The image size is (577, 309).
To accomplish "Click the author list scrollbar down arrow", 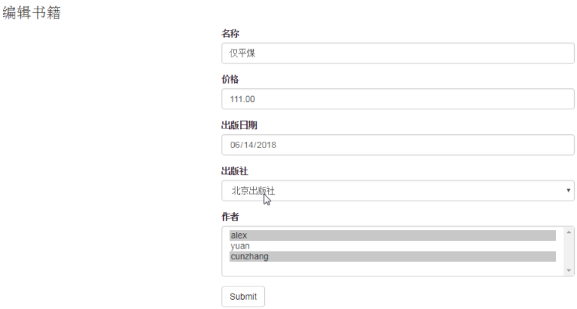I will [568, 270].
